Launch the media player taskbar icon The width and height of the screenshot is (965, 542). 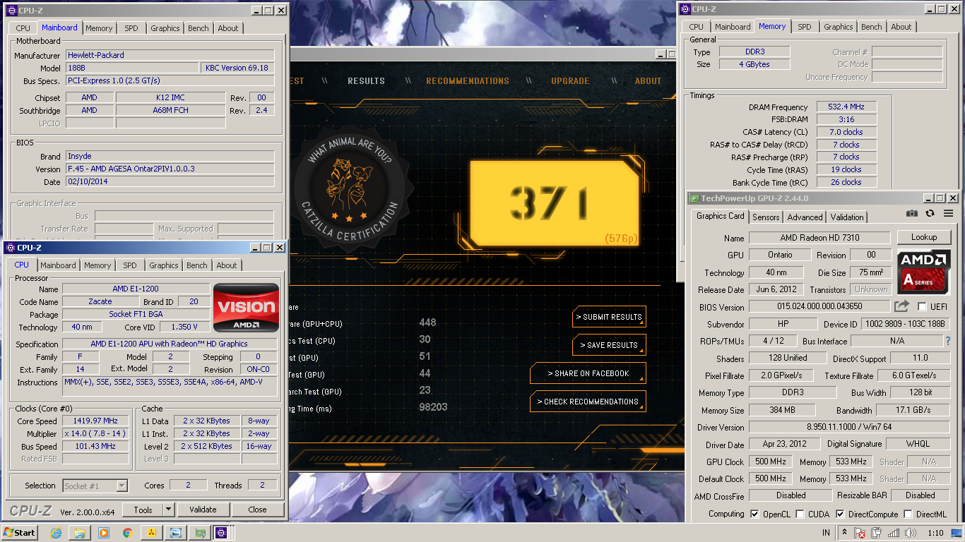point(104,533)
